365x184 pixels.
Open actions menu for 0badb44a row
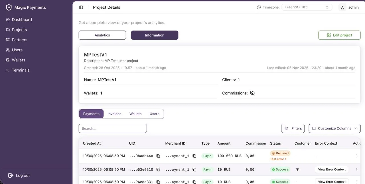pyautogui.click(x=357, y=156)
